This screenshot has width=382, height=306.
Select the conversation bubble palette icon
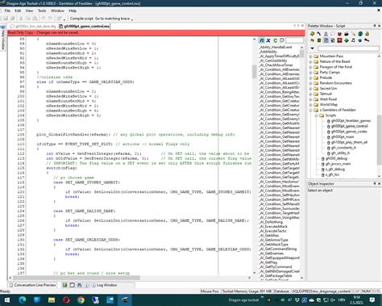click(x=333, y=34)
